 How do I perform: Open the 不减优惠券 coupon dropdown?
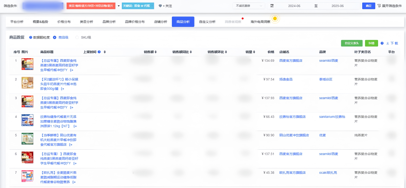pos(249,6)
